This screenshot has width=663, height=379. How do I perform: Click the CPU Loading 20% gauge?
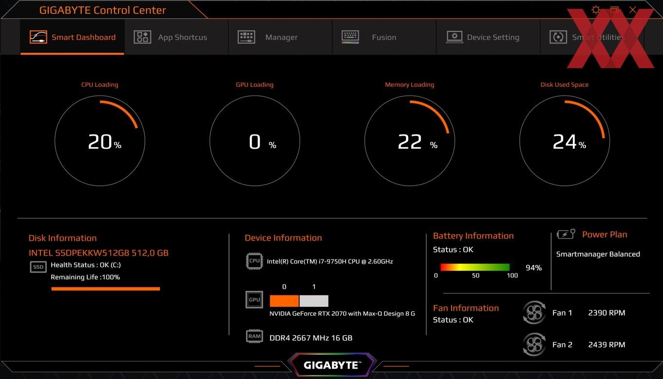click(x=100, y=141)
